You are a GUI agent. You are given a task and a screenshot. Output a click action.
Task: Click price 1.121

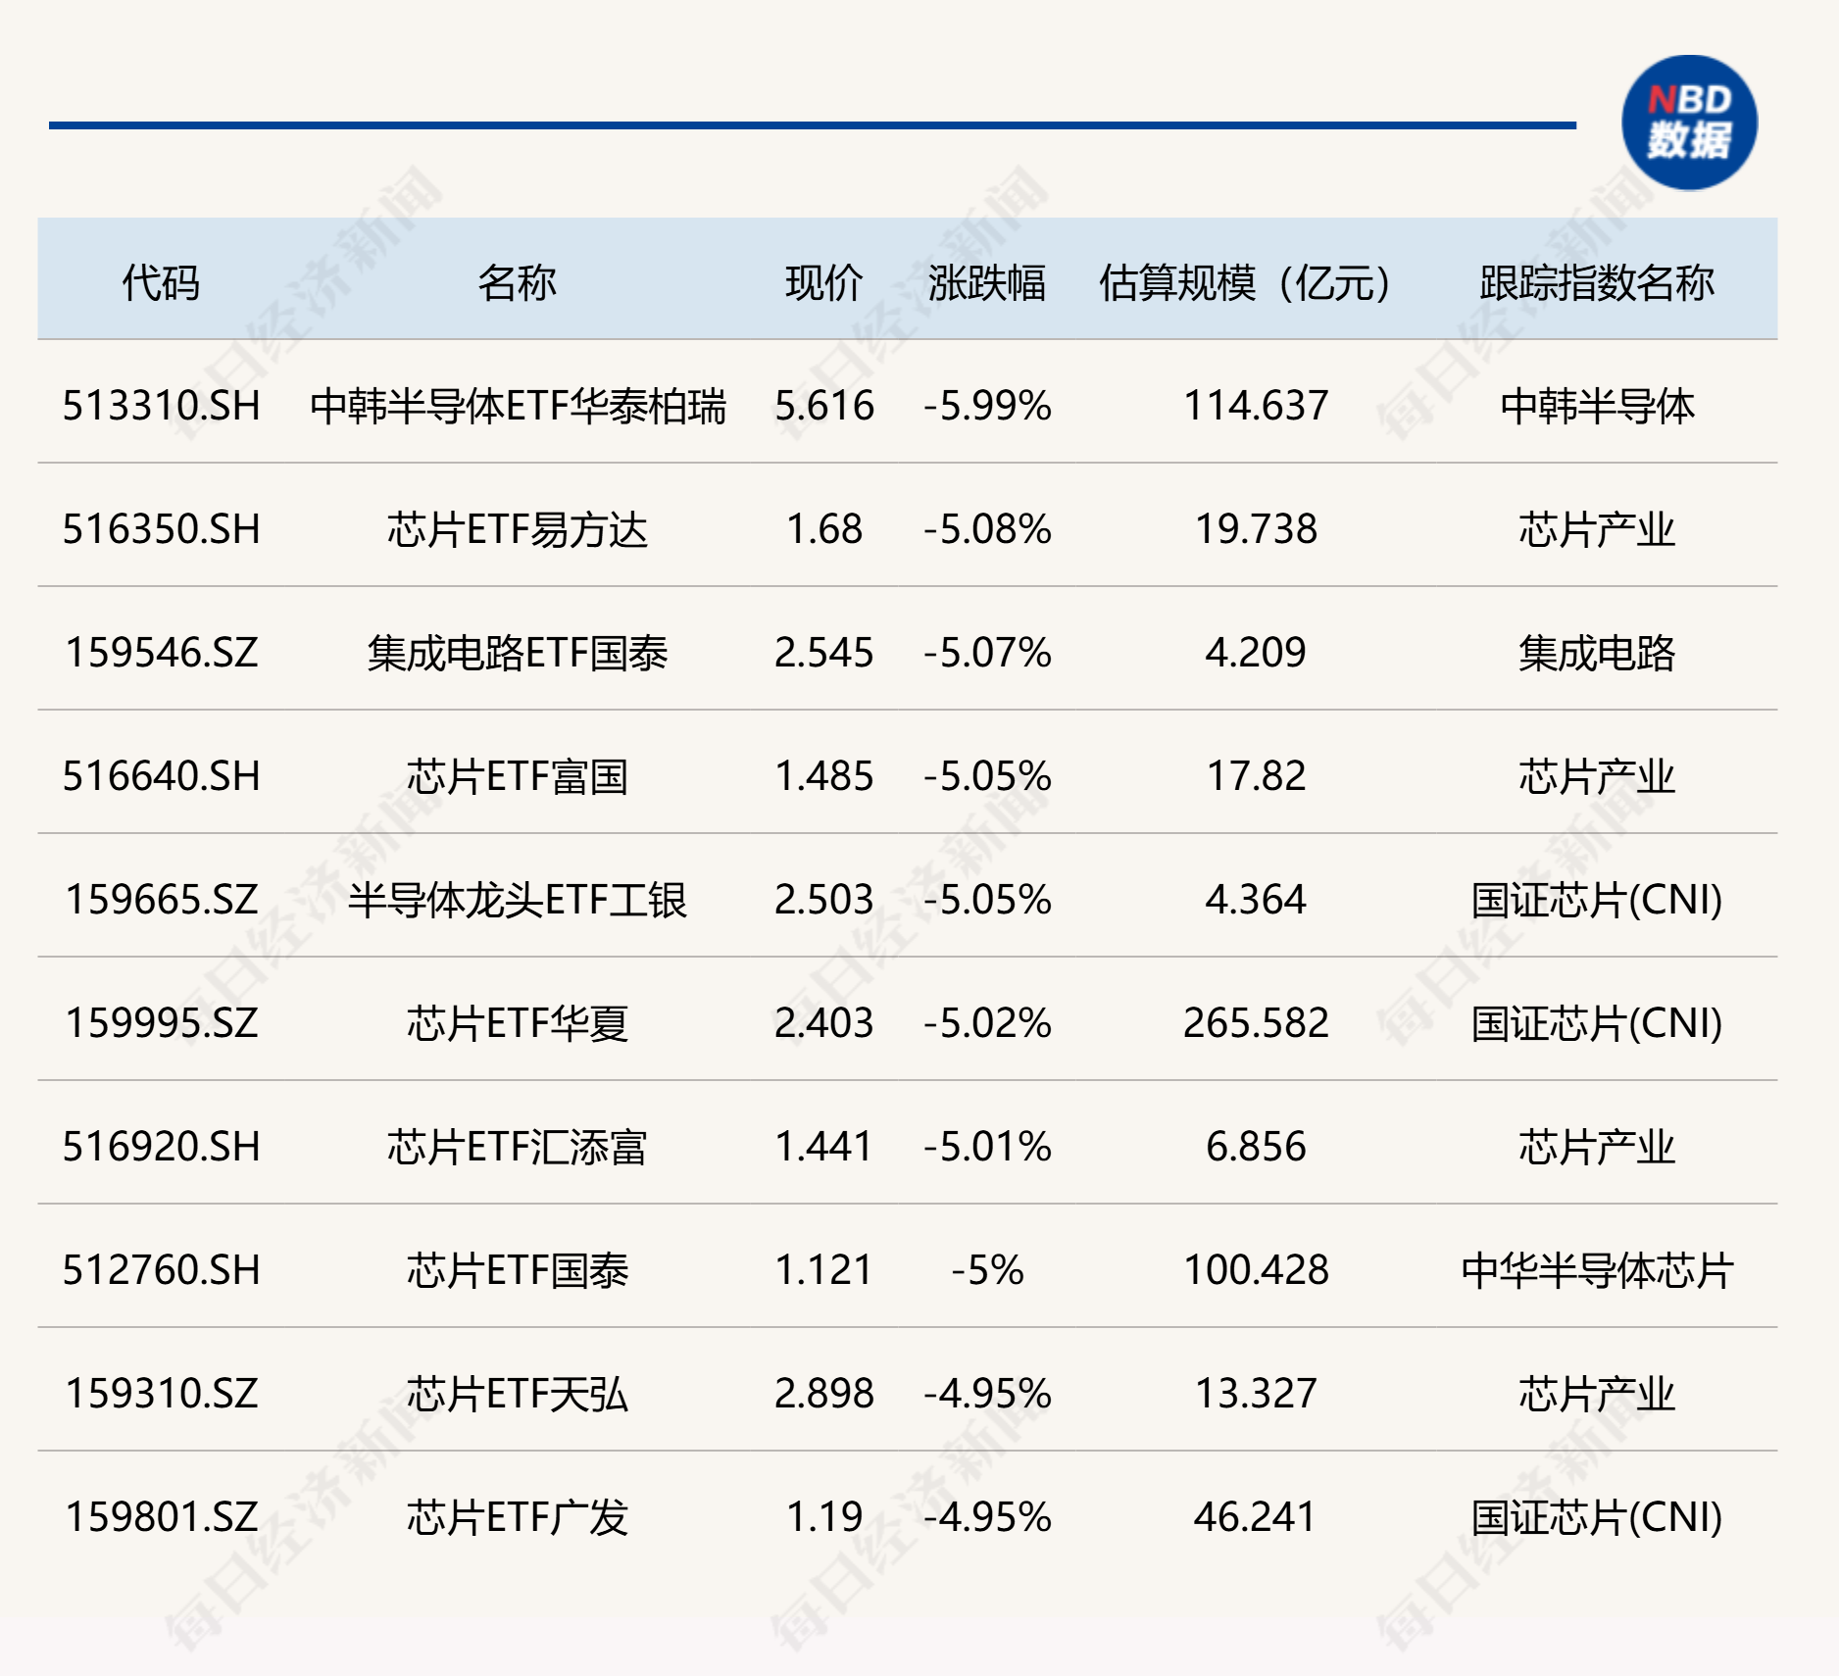(x=823, y=1270)
